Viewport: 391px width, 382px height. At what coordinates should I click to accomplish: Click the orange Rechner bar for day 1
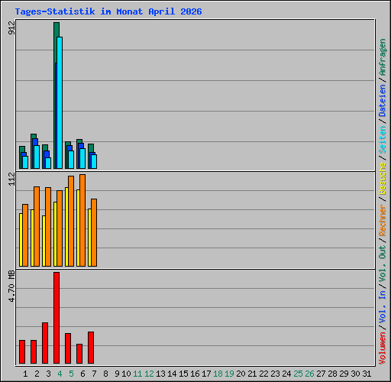click(x=25, y=235)
